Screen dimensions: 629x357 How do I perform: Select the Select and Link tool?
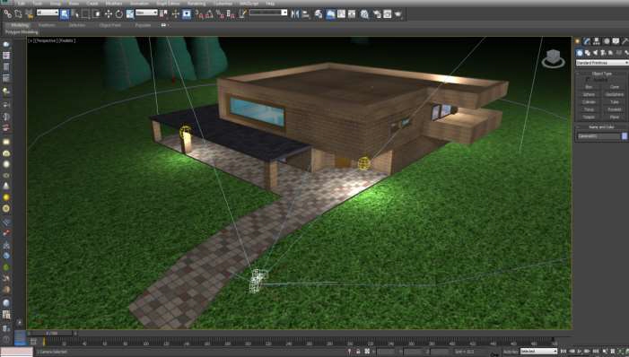point(7,13)
